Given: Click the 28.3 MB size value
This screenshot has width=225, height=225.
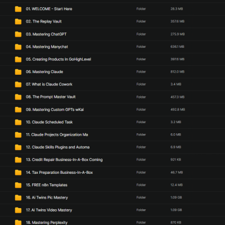Looking at the screenshot, I should point(177,9).
